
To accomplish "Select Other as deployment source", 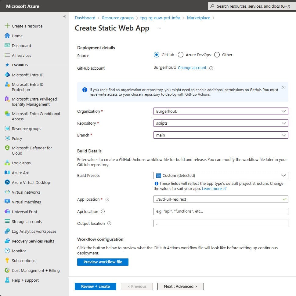I will pos(217,55).
